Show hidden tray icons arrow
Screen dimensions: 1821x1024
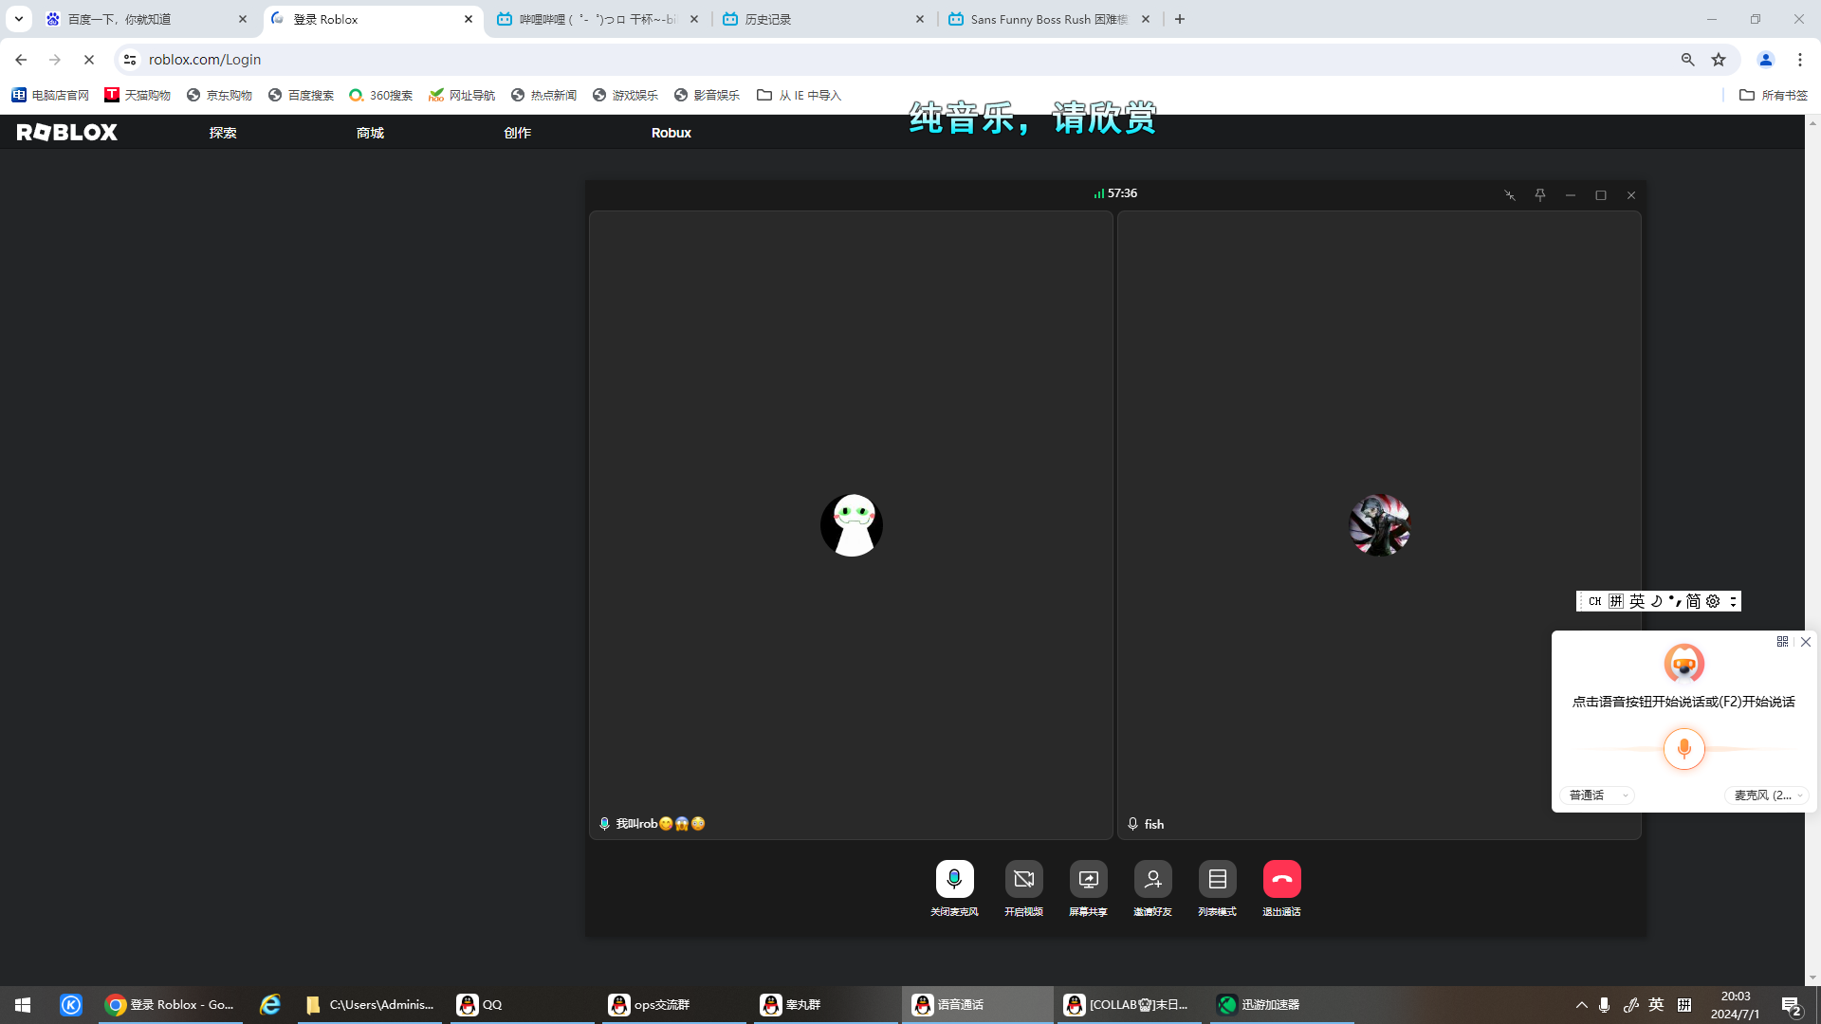(x=1581, y=1005)
